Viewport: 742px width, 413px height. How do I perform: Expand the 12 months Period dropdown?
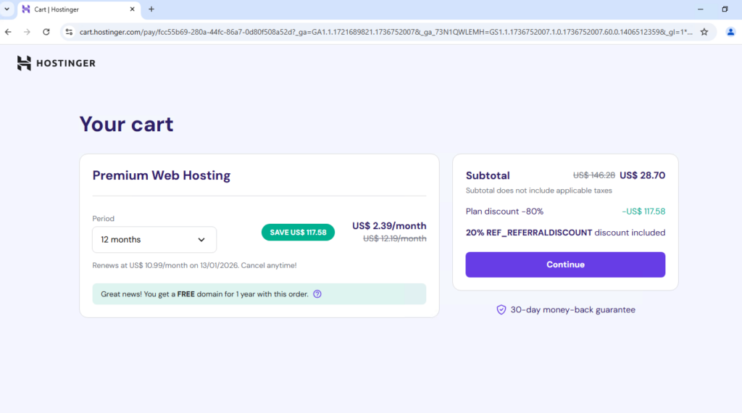point(154,240)
